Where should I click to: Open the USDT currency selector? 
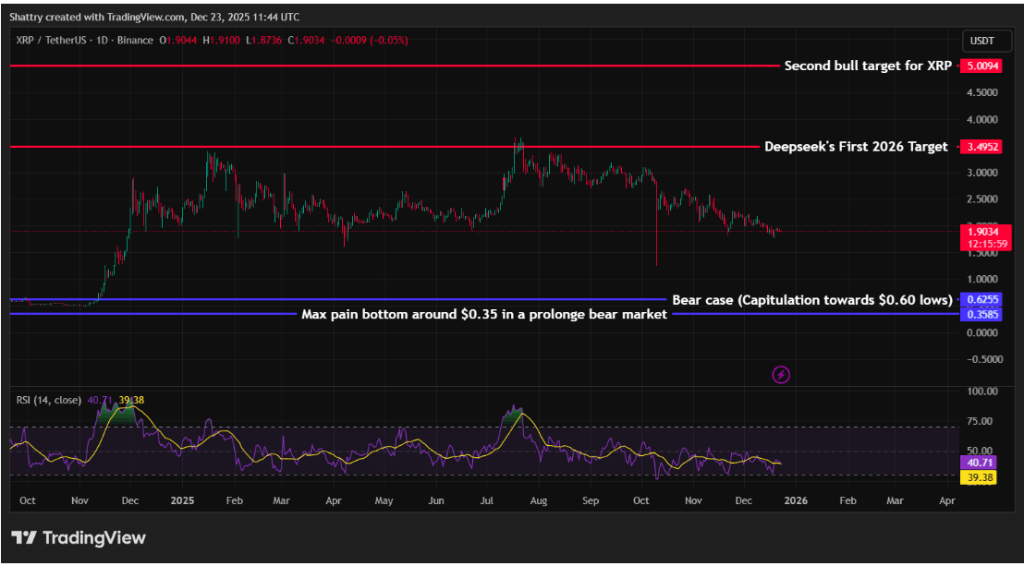[982, 42]
